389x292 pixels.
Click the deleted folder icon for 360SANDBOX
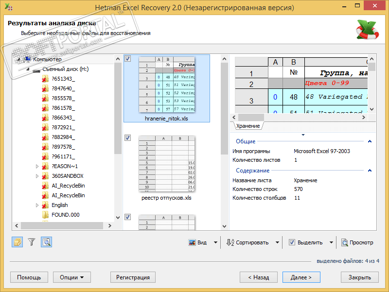pyautogui.click(x=45, y=176)
